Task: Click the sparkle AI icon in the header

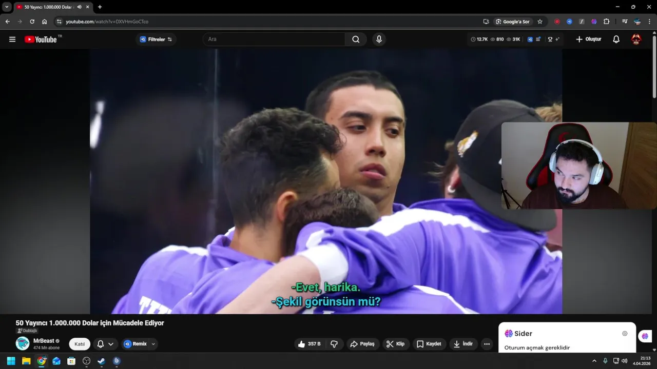Action: (x=557, y=39)
